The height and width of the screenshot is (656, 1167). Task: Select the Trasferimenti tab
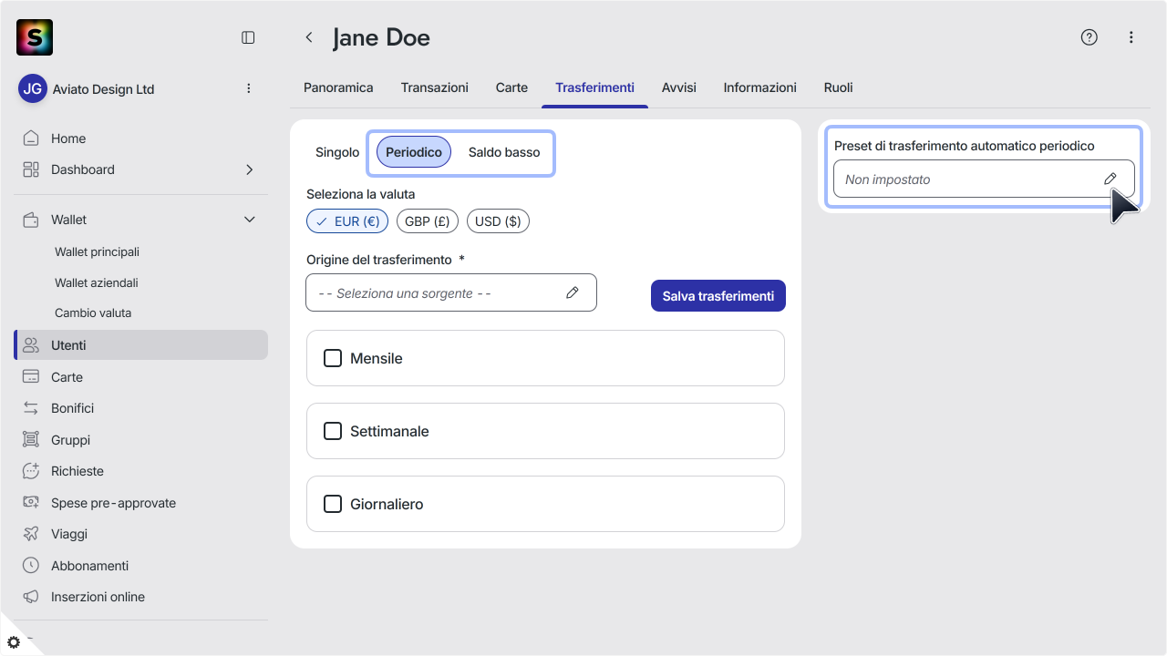(x=594, y=87)
